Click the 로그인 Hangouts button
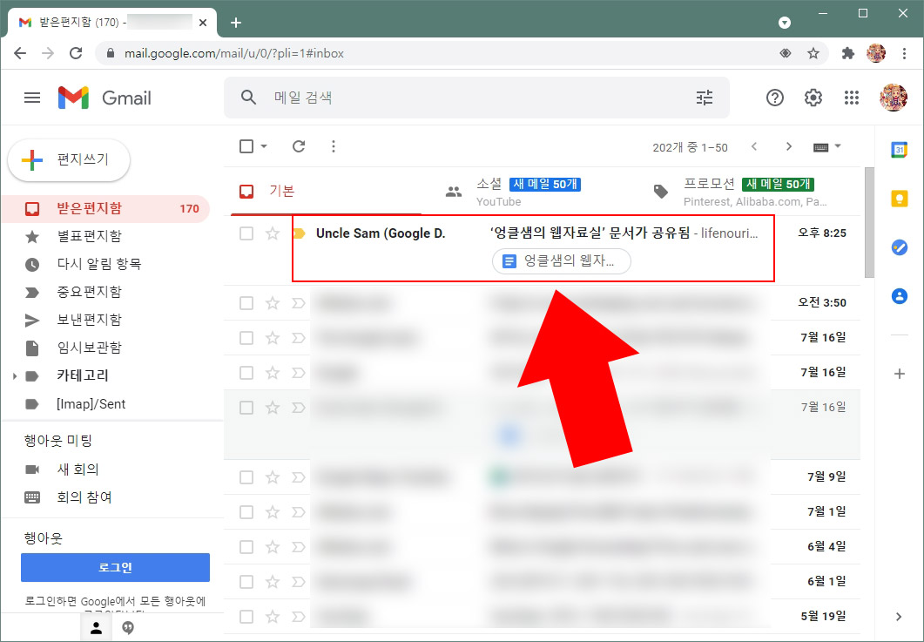 (x=113, y=567)
